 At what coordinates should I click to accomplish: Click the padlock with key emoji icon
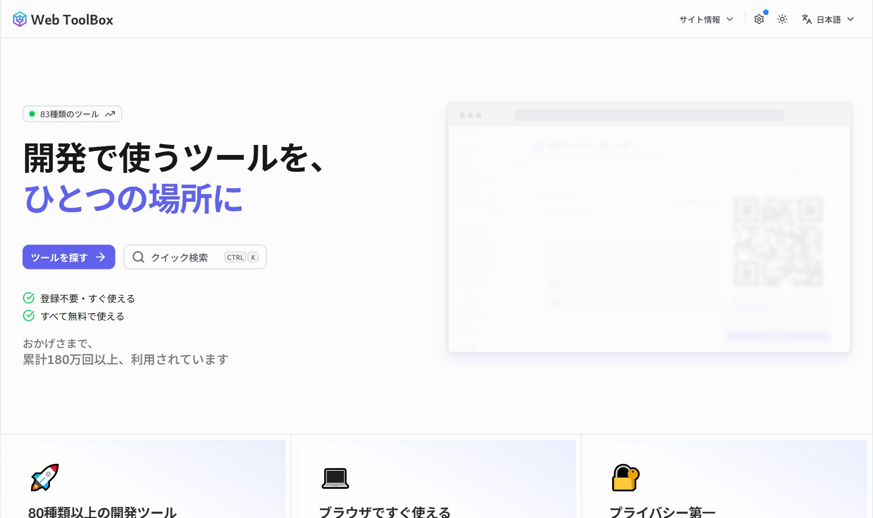(x=626, y=478)
